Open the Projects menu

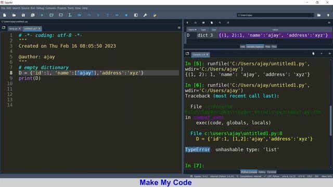coord(61,8)
